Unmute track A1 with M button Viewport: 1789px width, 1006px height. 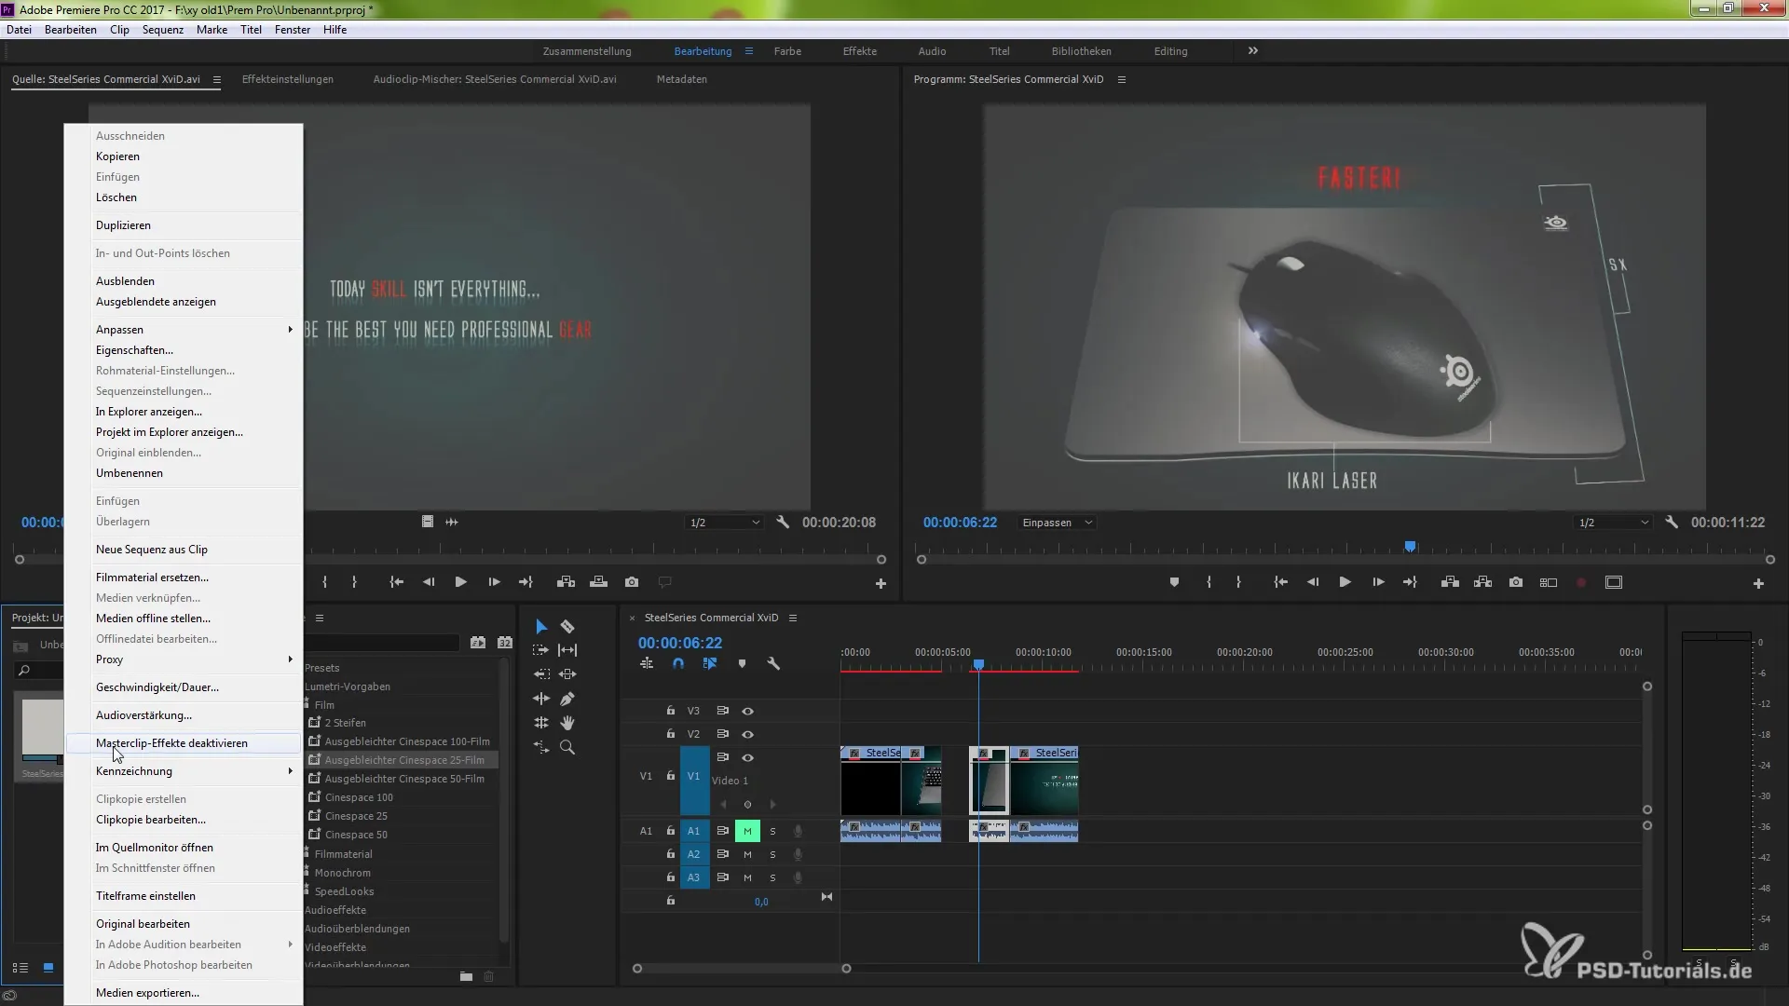pos(747,831)
